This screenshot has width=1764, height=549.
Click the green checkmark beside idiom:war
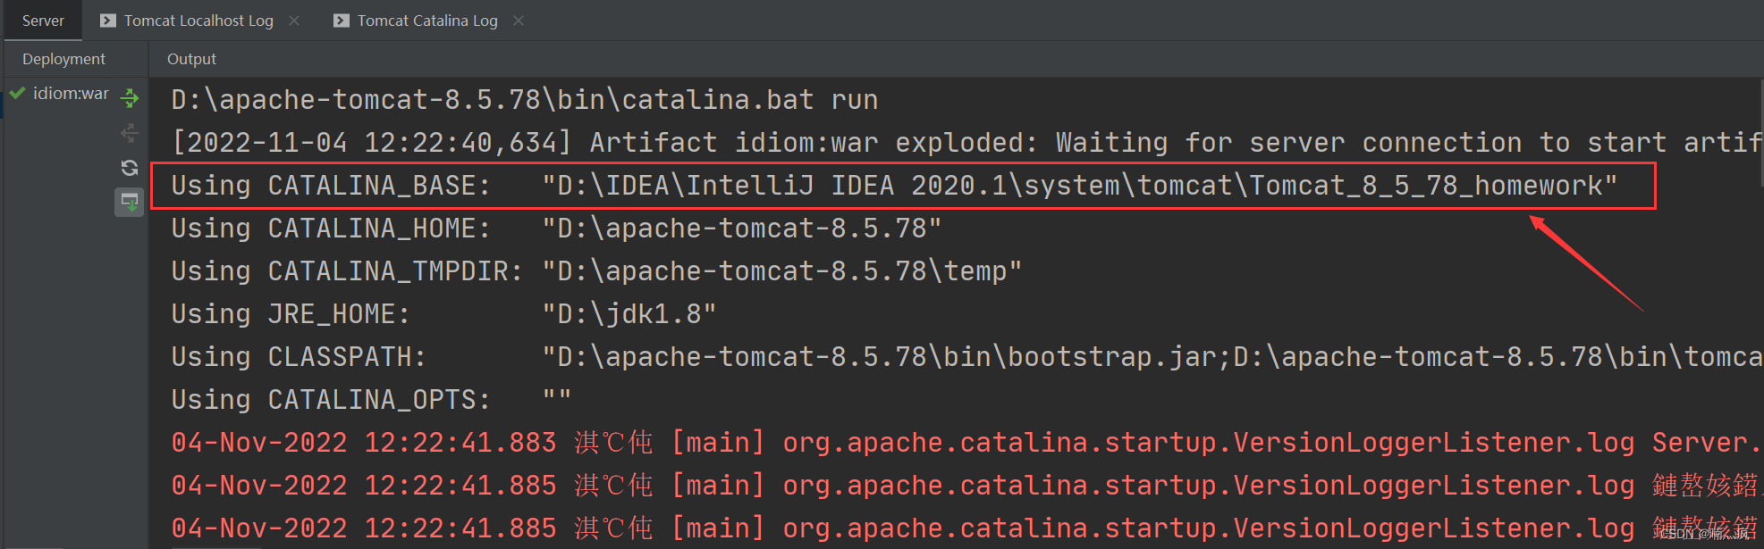tap(17, 93)
